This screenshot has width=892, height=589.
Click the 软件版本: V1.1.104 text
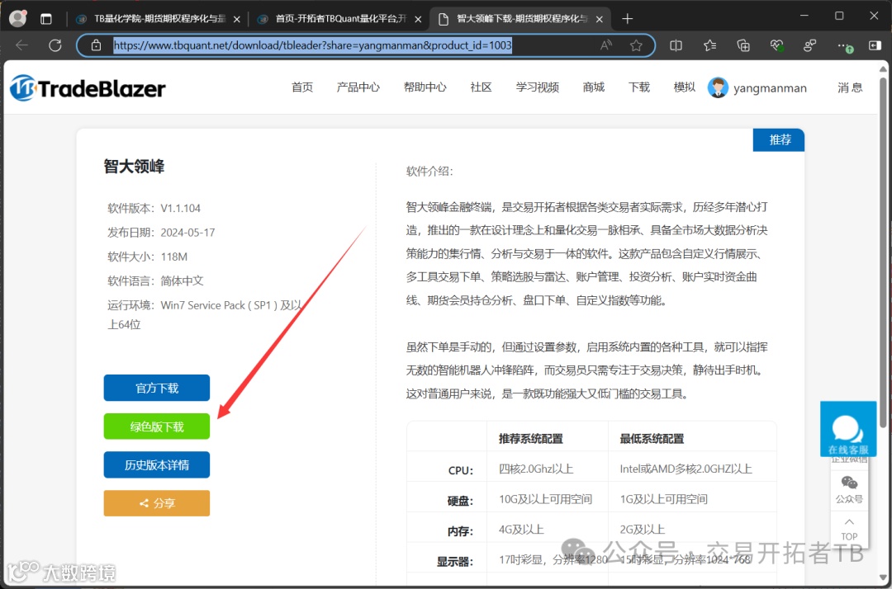pyautogui.click(x=154, y=209)
